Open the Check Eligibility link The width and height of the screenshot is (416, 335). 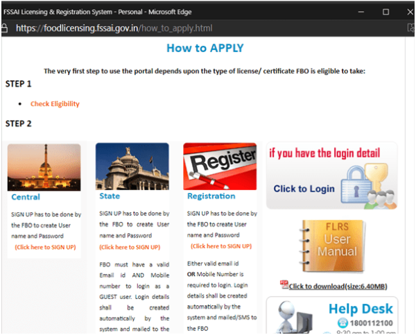pos(55,104)
